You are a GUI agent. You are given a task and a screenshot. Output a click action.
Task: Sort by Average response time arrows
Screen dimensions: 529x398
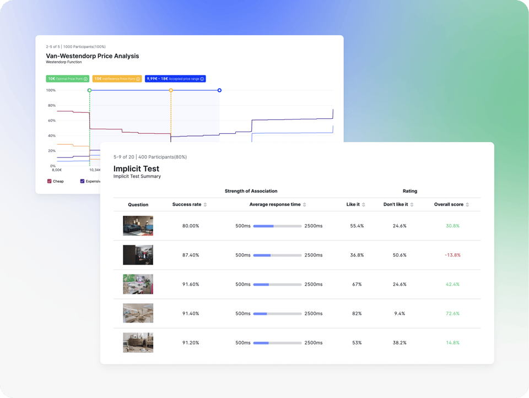305,205
